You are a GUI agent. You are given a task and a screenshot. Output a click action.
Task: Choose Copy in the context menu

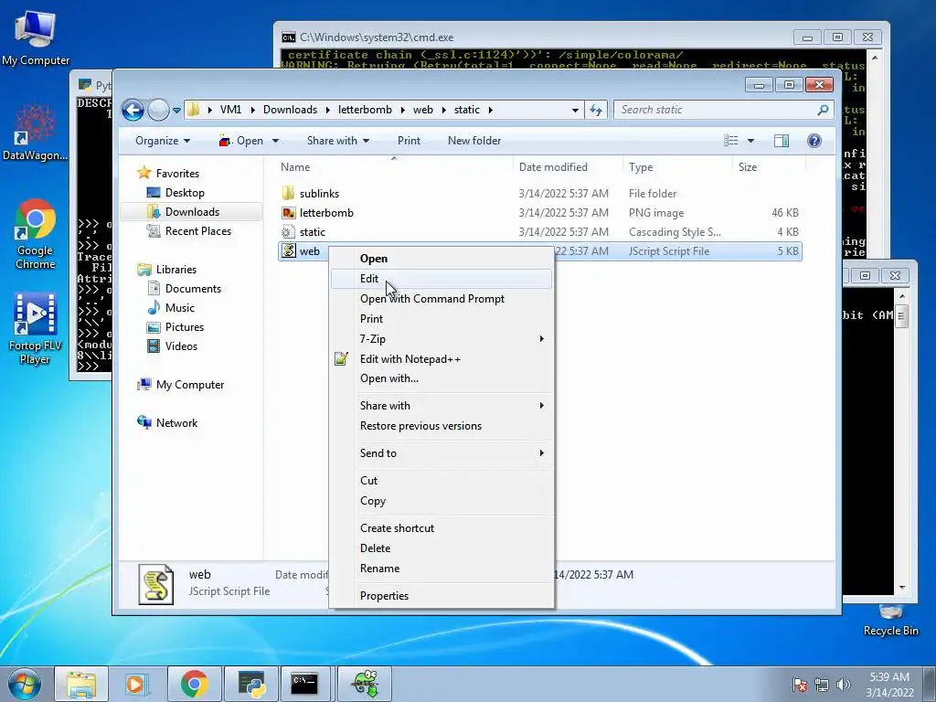point(441,501)
